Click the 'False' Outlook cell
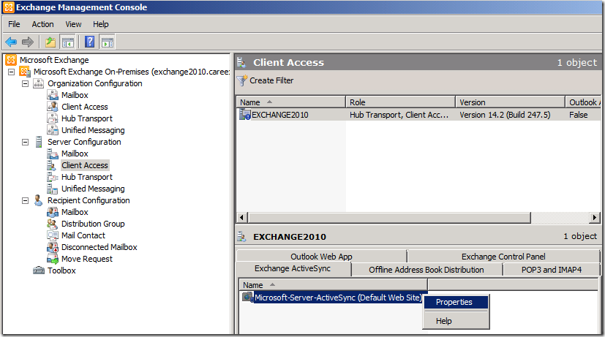The width and height of the screenshot is (605, 337). click(x=579, y=115)
